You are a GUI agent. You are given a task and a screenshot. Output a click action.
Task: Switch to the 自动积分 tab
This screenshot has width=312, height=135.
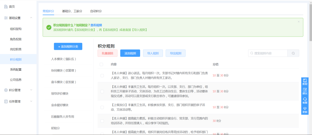(96, 11)
